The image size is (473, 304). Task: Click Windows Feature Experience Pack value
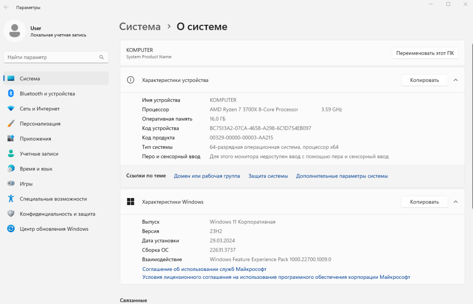tap(270, 260)
